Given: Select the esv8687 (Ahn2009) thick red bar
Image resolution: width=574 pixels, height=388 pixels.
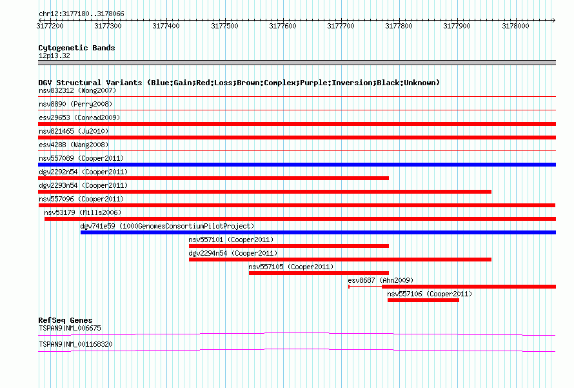Looking at the screenshot, I should click(x=469, y=287).
